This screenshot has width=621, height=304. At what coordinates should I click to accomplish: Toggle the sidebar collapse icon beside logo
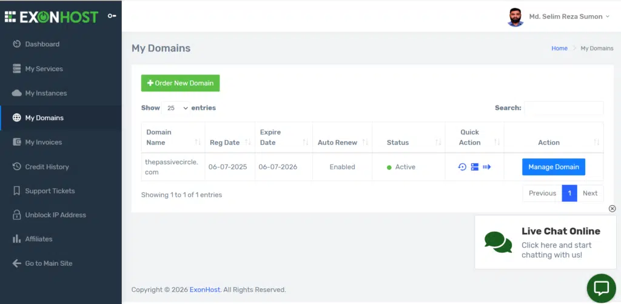point(112,16)
